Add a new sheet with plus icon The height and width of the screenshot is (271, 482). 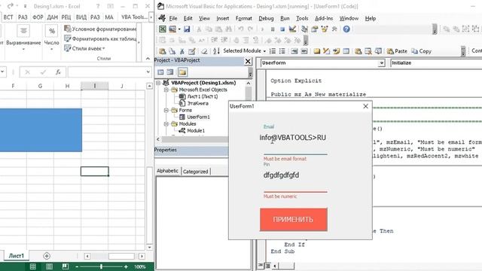coord(47,256)
